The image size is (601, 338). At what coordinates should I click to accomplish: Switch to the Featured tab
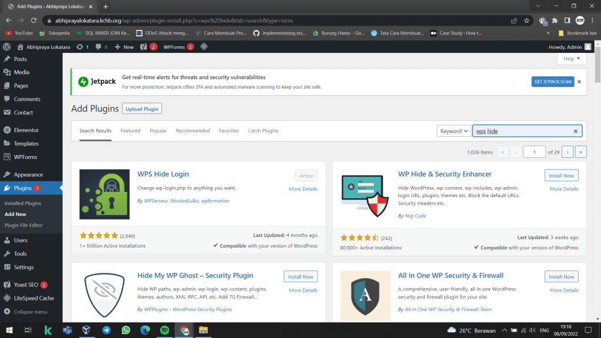tap(130, 131)
